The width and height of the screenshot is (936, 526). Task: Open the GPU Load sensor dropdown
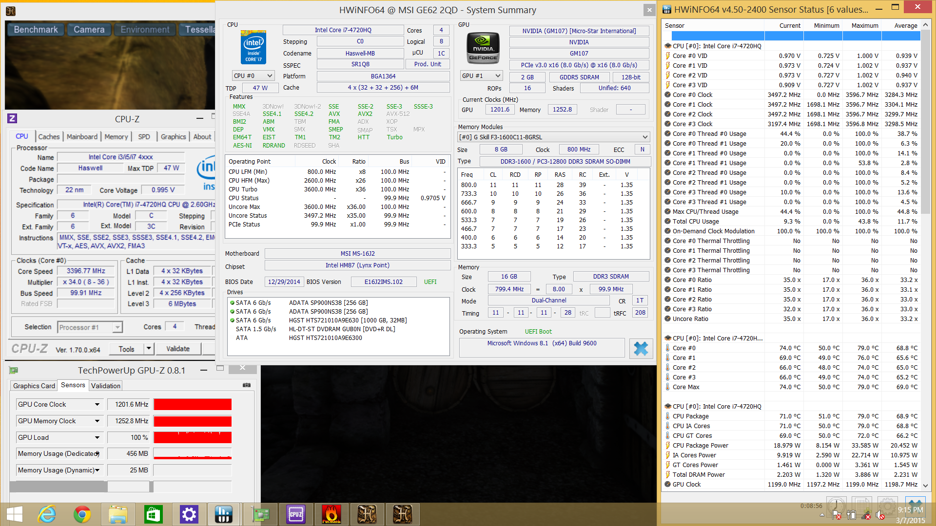click(x=97, y=438)
